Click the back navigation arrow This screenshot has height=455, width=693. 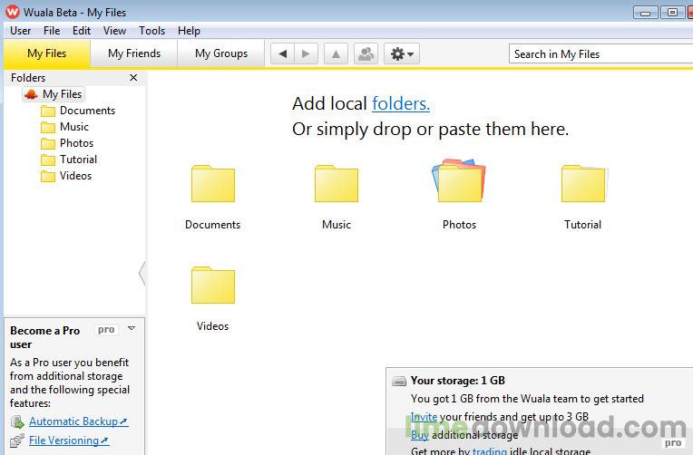coord(283,54)
